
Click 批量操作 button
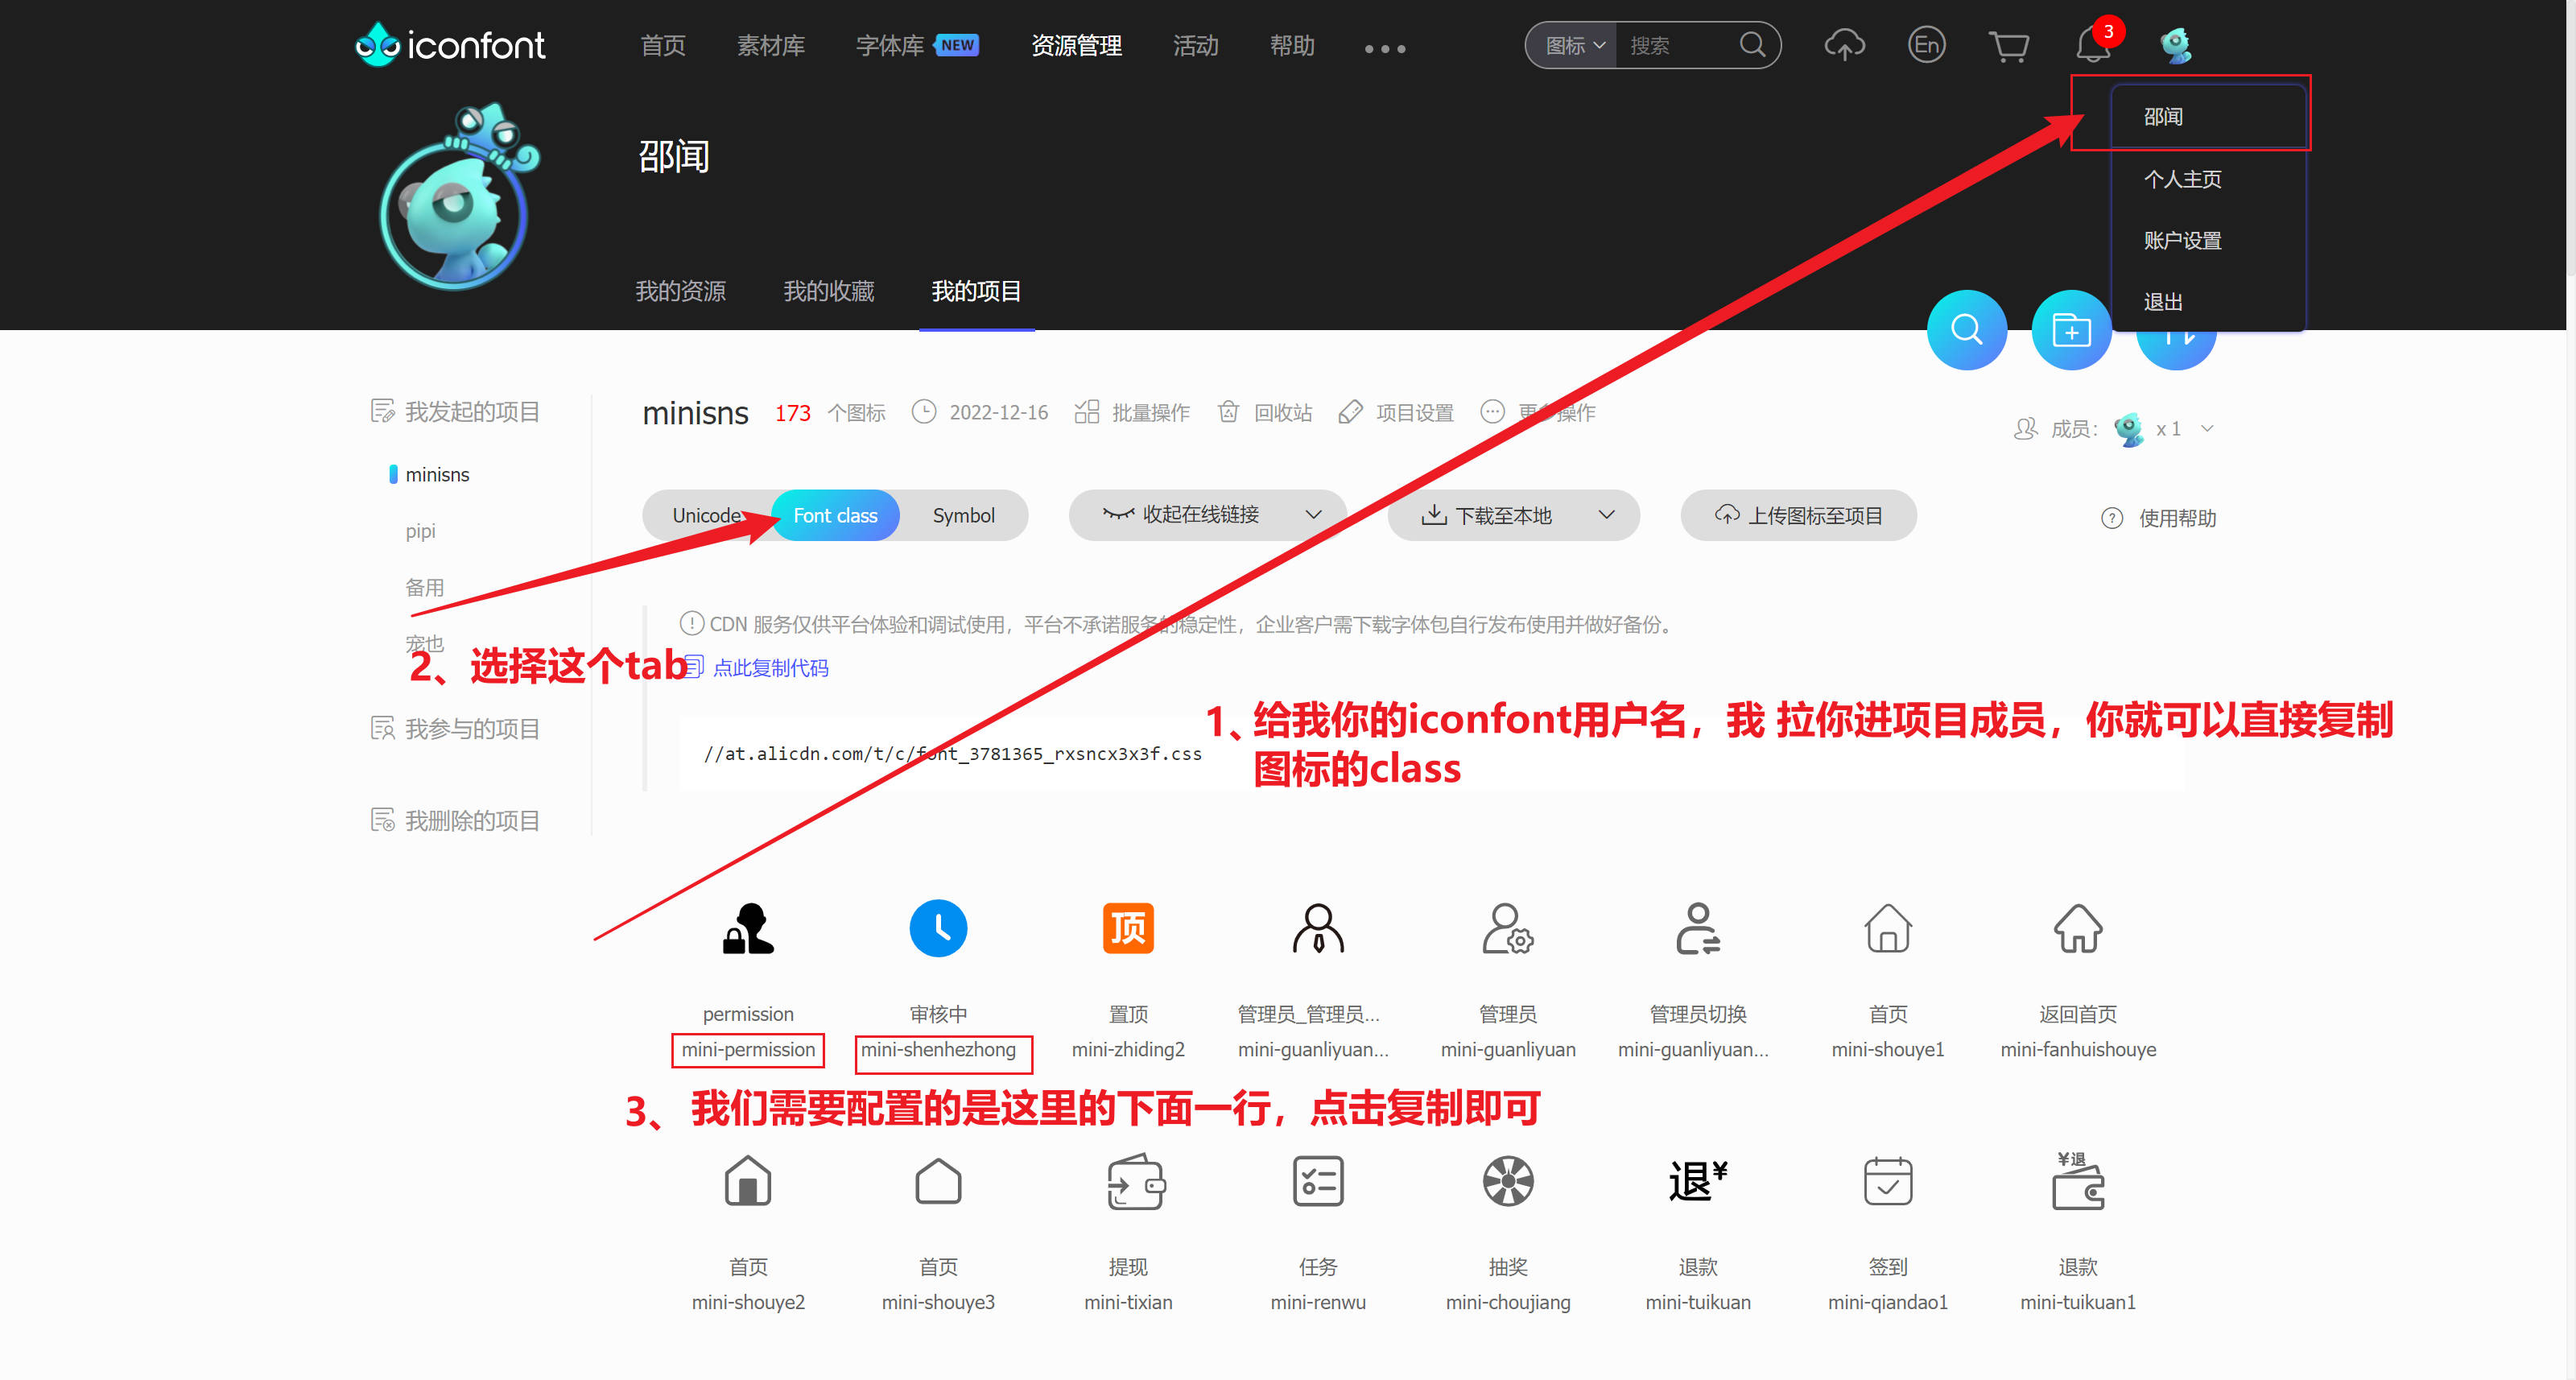[x=1132, y=412]
